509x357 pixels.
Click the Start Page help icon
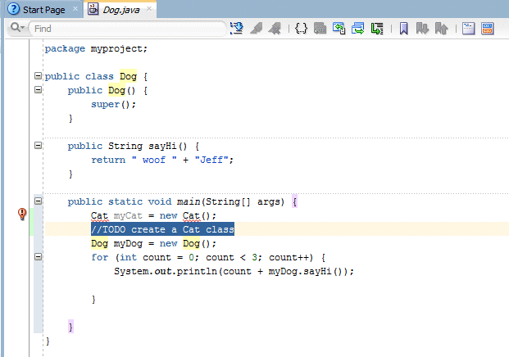coord(13,9)
